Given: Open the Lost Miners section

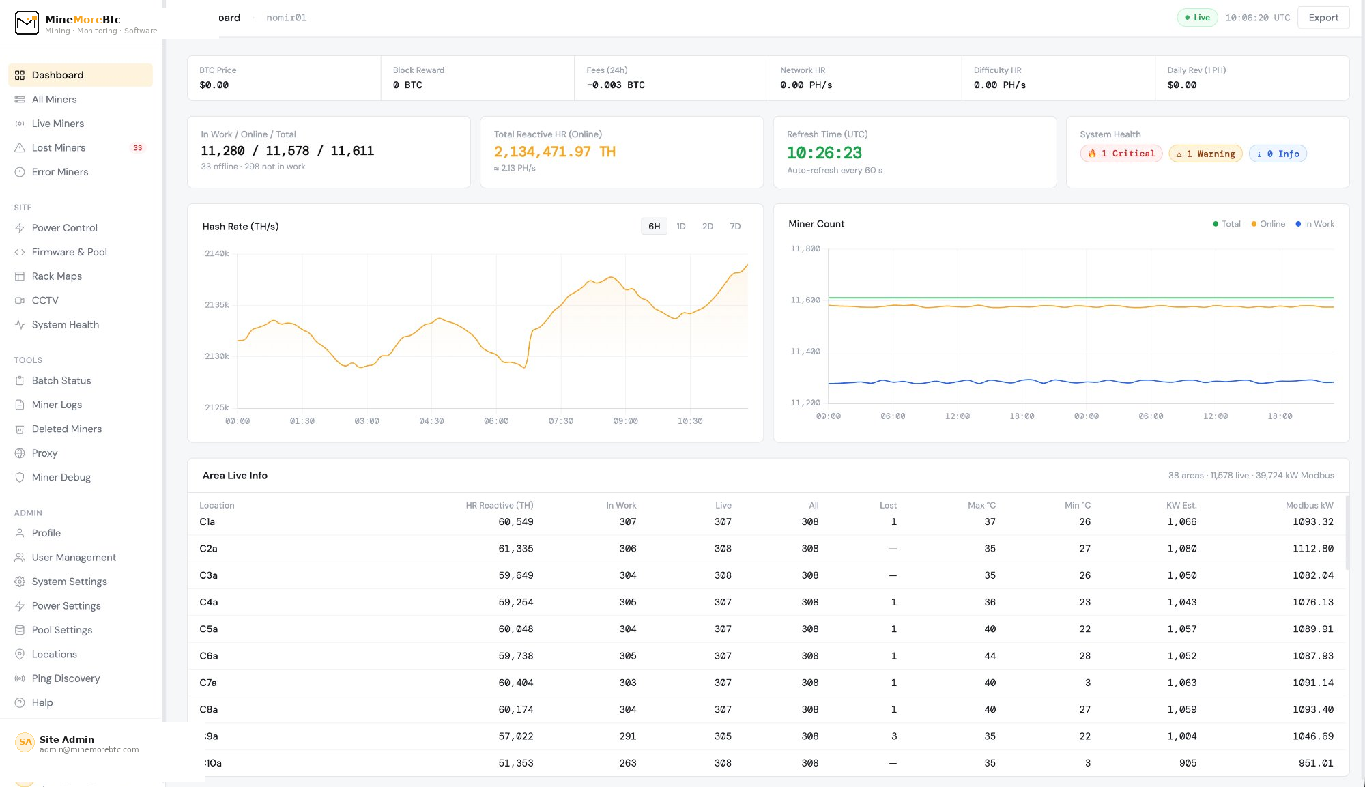Looking at the screenshot, I should pos(59,147).
